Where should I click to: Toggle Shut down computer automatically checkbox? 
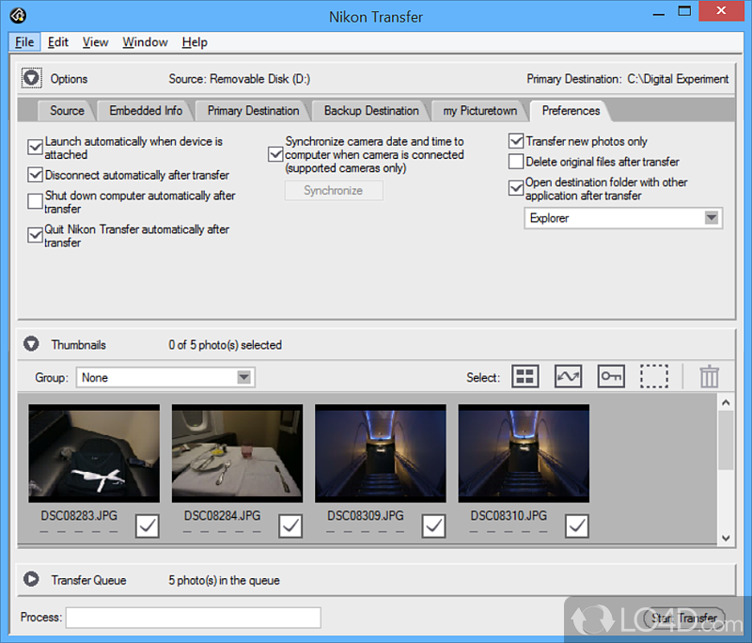(x=36, y=202)
